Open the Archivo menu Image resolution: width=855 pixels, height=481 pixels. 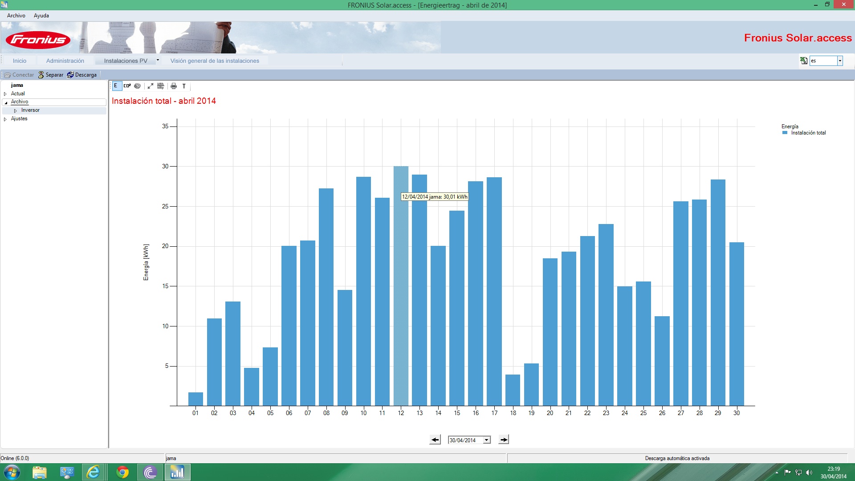click(x=16, y=16)
